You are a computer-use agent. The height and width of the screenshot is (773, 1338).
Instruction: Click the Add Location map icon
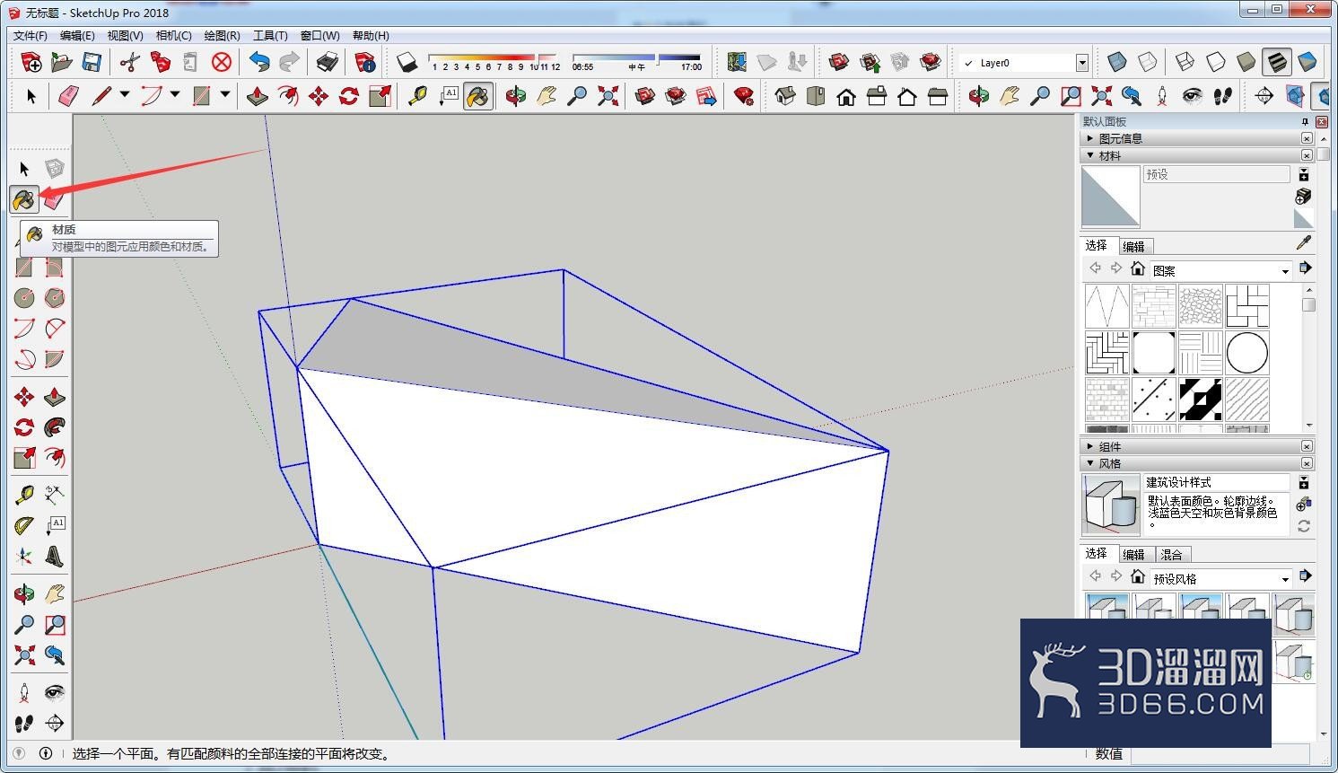pyautogui.click(x=737, y=62)
